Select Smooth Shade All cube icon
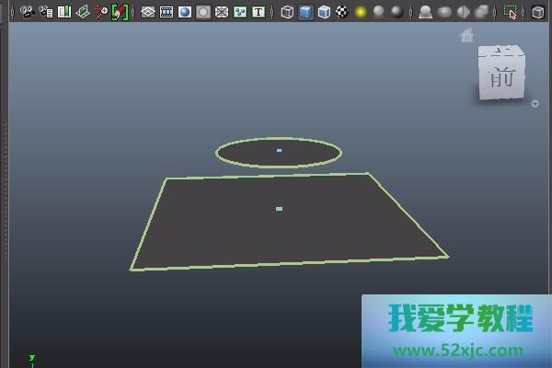Screen dimensions: 552x368 (306, 12)
